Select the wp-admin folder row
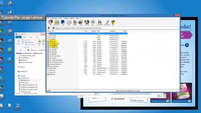 click(87, 40)
